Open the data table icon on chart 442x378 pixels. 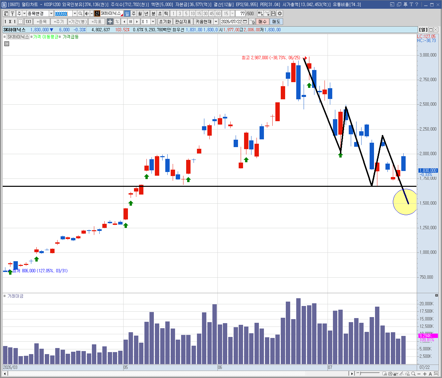[7, 43]
